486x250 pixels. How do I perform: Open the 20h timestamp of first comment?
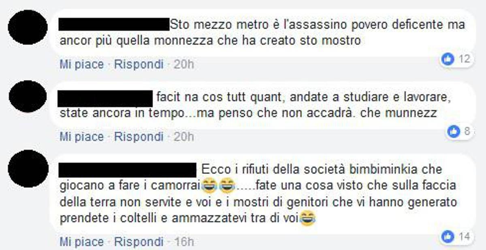pos(183,64)
